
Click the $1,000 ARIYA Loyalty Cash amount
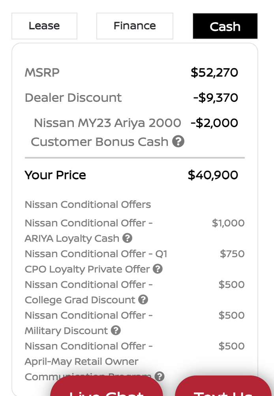tap(228, 223)
